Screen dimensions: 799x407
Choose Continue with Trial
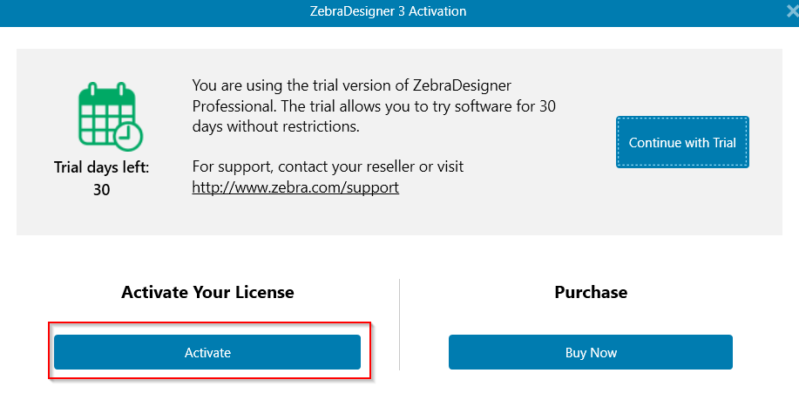[682, 142]
